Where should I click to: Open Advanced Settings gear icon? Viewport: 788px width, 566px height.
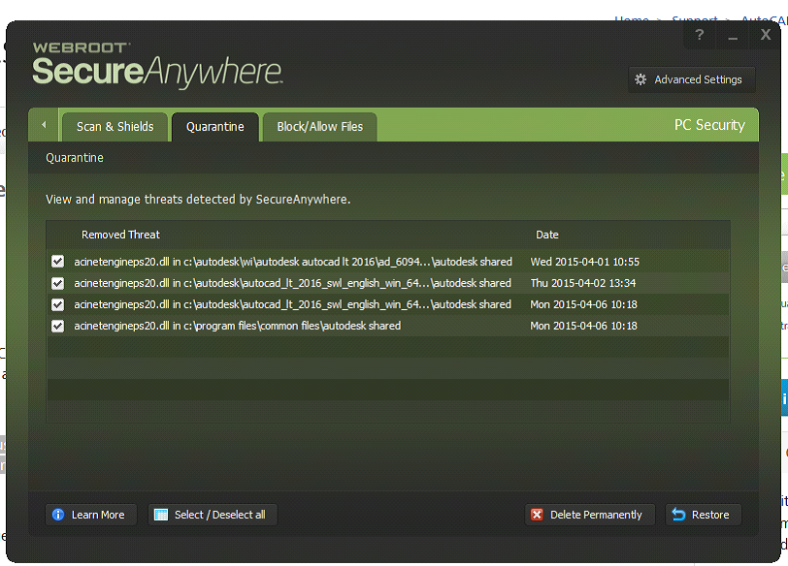pyautogui.click(x=640, y=79)
